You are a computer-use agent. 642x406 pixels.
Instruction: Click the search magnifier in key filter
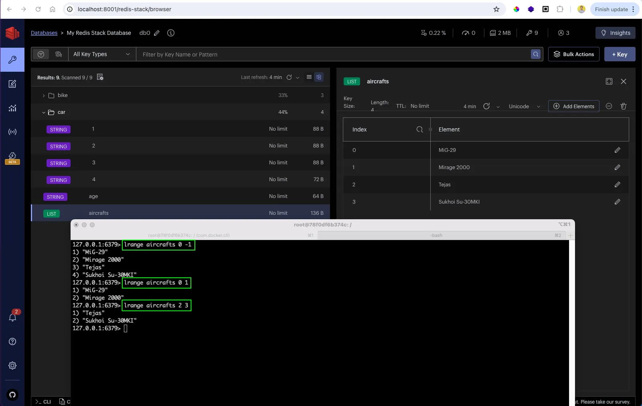536,54
